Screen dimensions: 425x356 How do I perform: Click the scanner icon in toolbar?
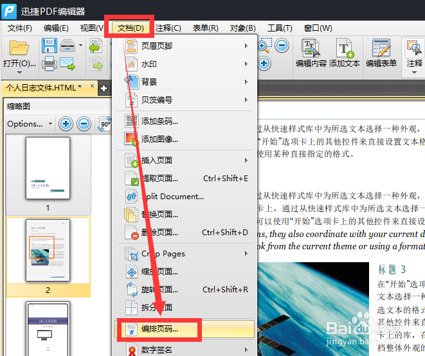click(x=68, y=45)
